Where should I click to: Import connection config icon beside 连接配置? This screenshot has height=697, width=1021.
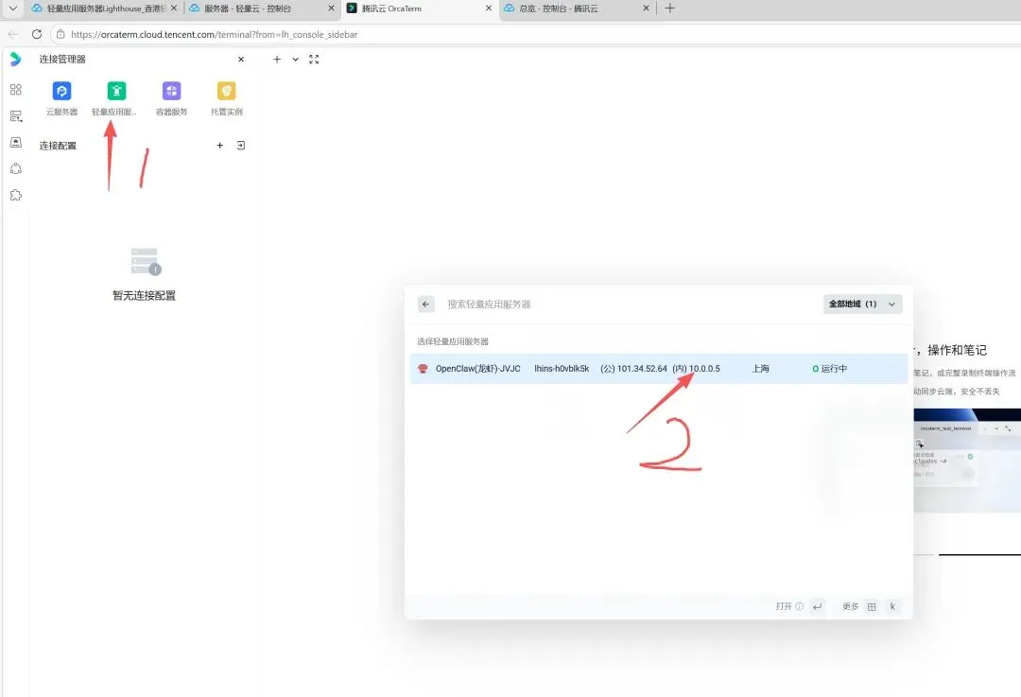(x=241, y=146)
